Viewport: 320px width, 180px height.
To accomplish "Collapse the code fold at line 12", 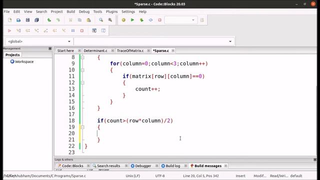I will pyautogui.click(x=82, y=82).
